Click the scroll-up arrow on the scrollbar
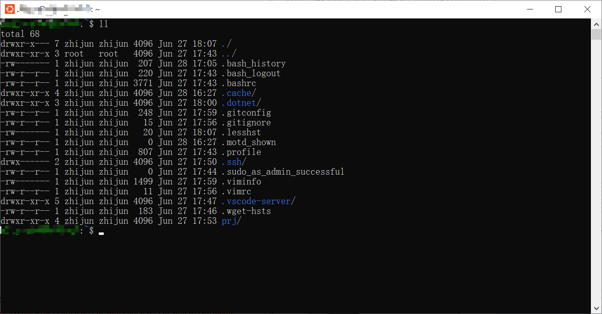Viewport: 602px width, 314px height. (x=596, y=24)
